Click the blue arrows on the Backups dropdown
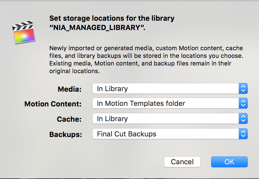The height and width of the screenshot is (179, 259). [243, 134]
